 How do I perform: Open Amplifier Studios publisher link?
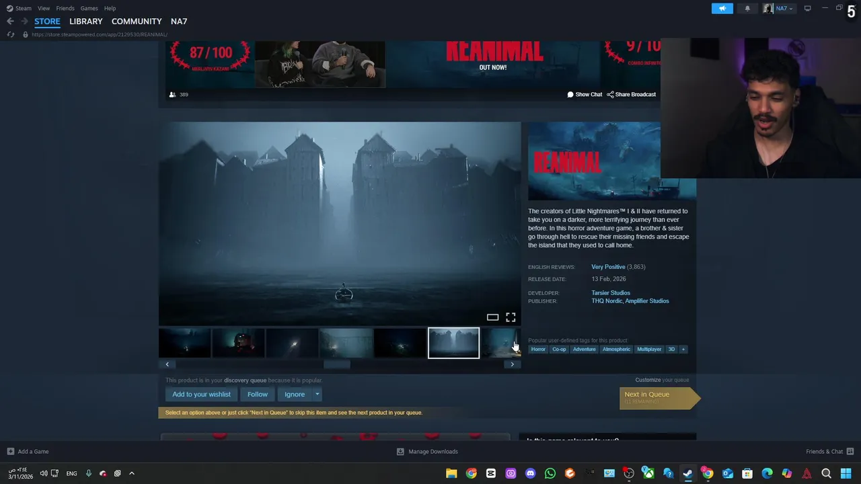point(648,301)
